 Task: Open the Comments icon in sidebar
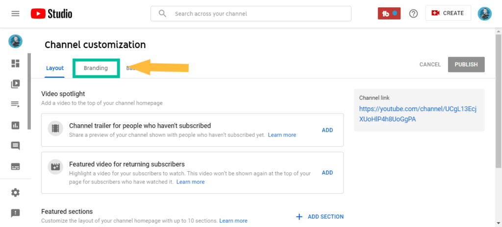pos(15,146)
